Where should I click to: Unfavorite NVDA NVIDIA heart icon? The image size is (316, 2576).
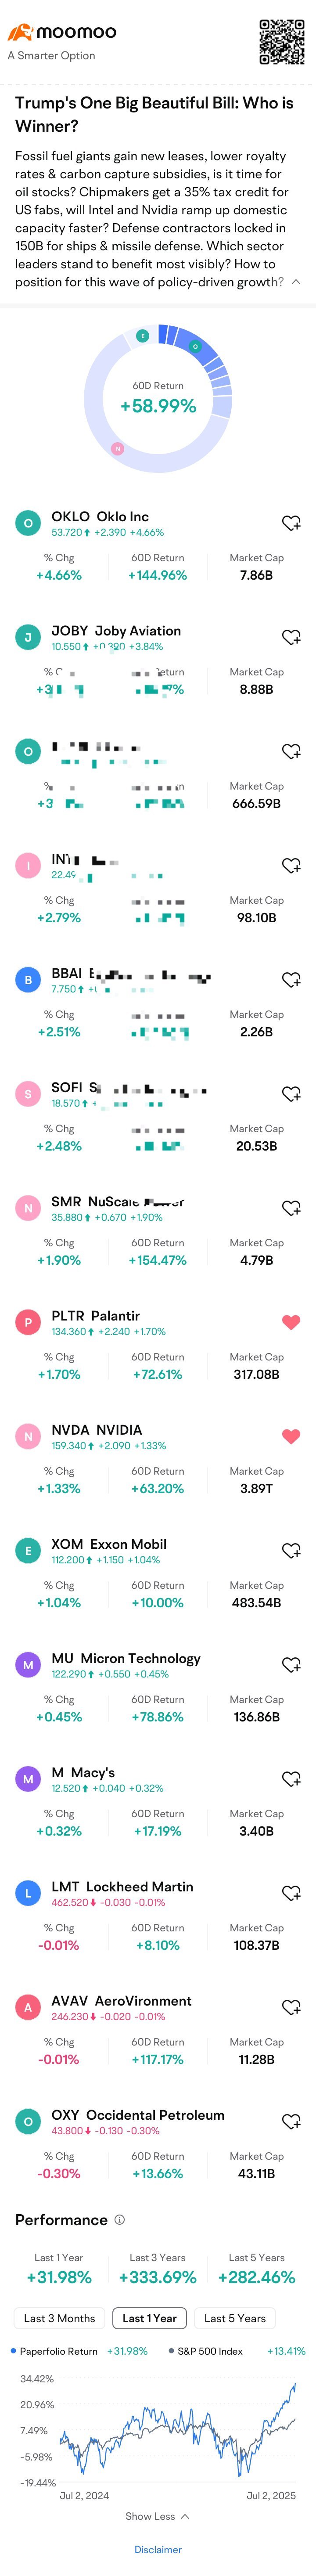coord(291,1436)
